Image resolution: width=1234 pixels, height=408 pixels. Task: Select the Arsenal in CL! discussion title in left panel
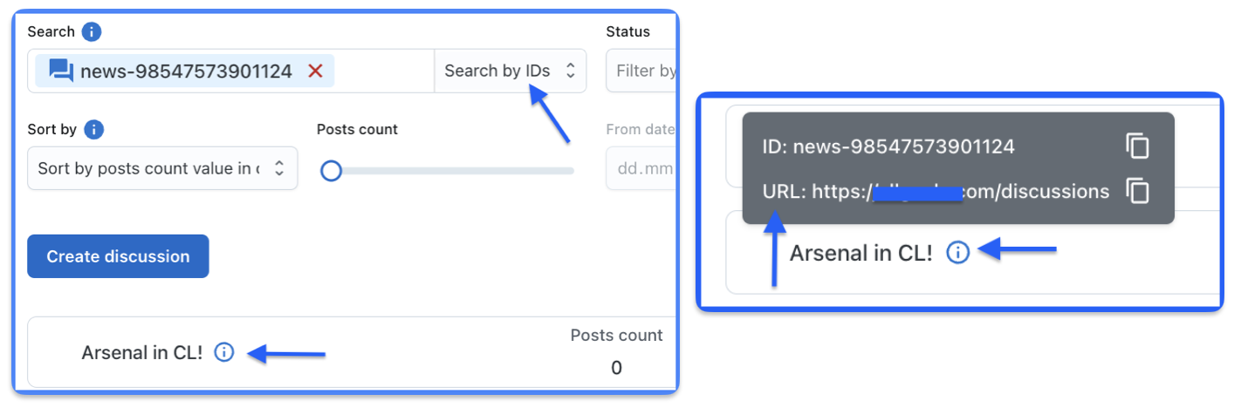click(x=142, y=353)
